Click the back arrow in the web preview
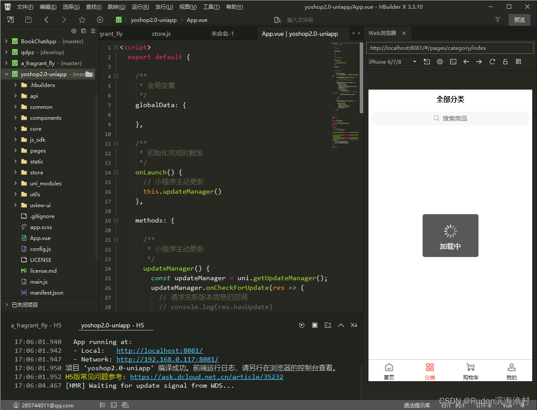 [x=466, y=61]
